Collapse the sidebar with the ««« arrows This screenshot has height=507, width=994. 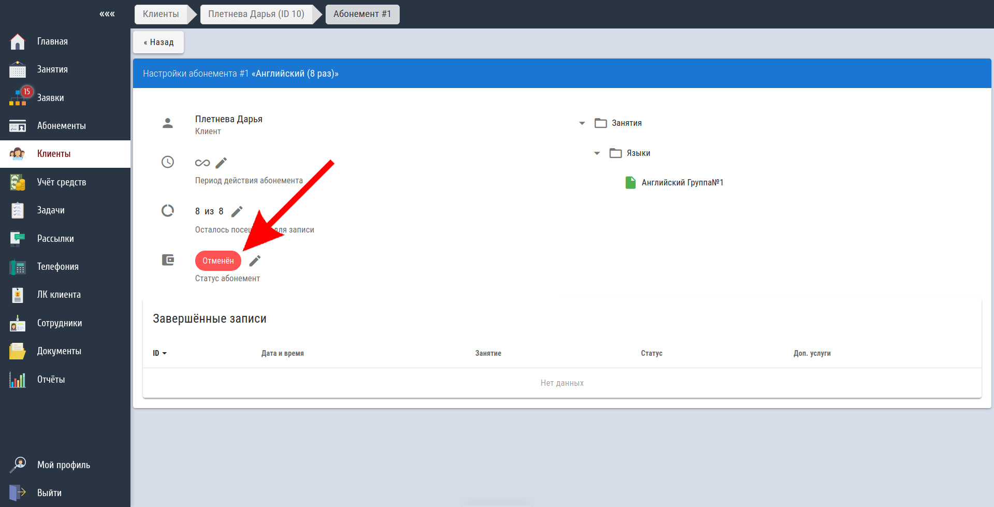(107, 14)
